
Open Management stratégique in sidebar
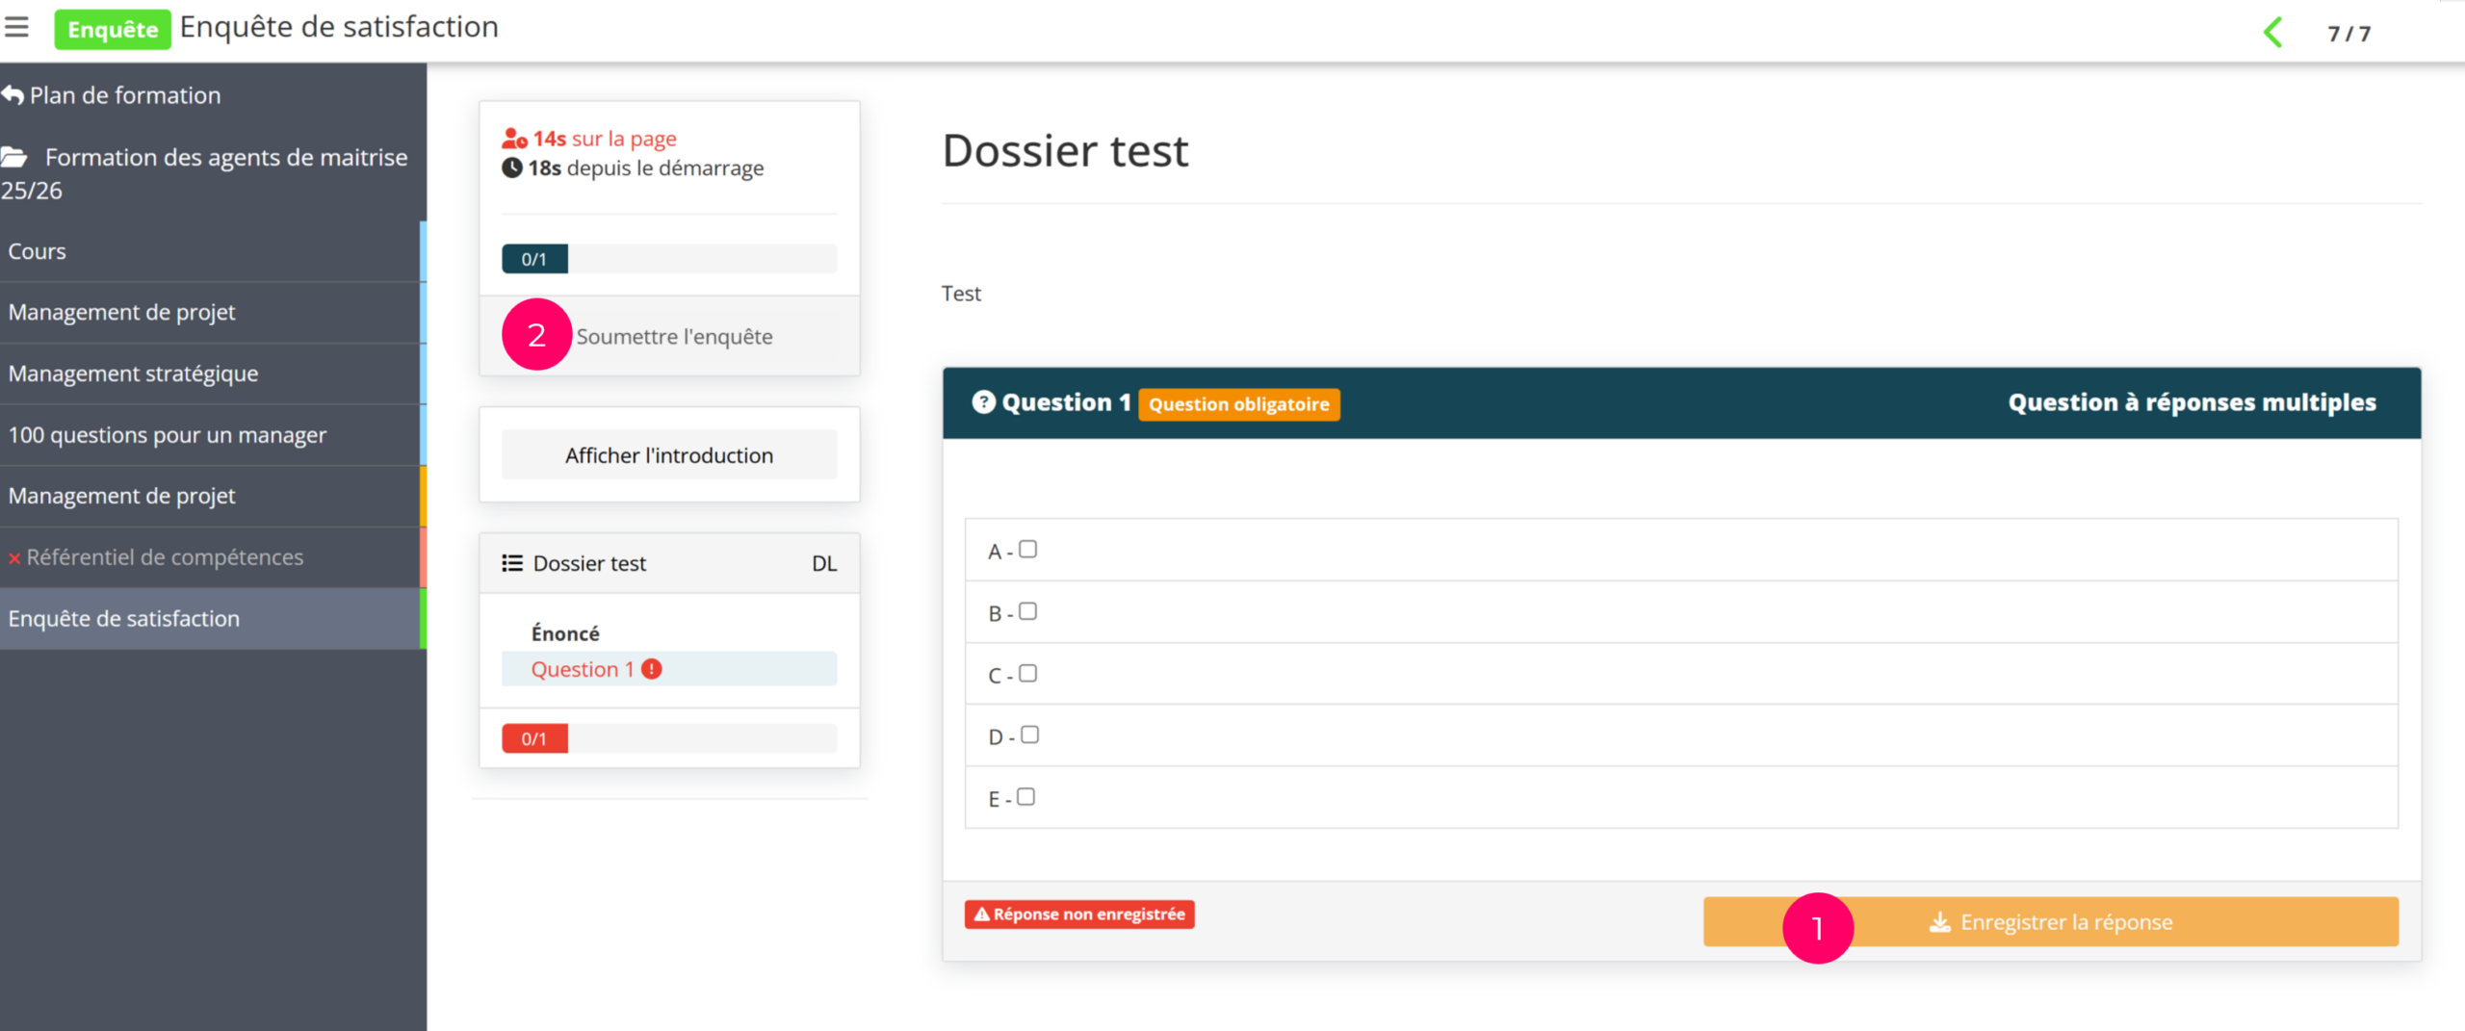tap(133, 374)
